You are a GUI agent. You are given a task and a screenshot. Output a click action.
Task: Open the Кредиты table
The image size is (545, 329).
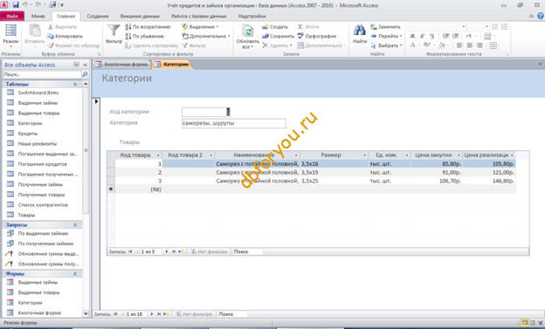(x=28, y=134)
